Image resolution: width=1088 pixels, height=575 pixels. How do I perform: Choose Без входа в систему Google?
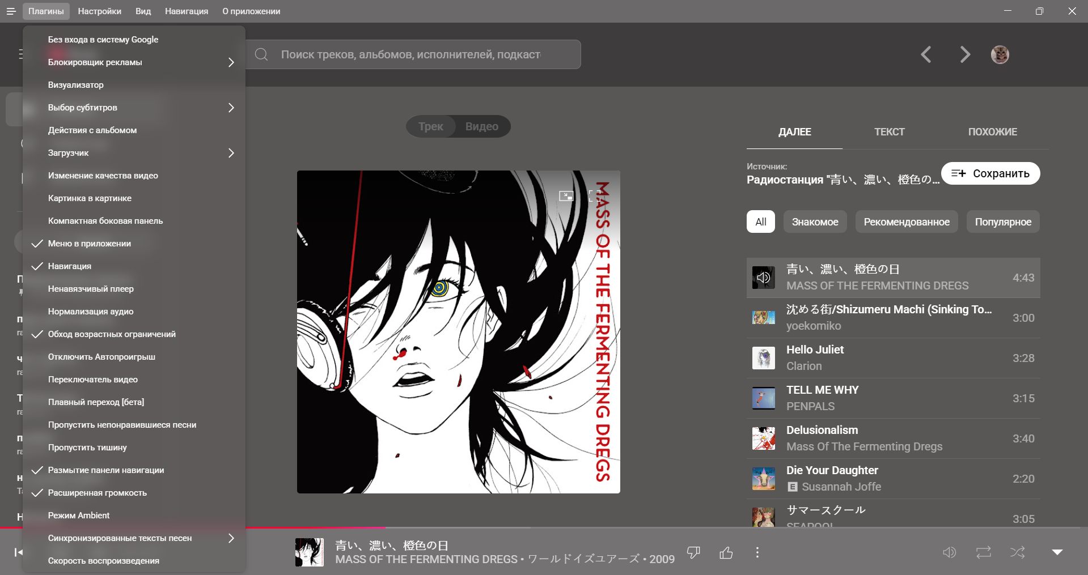[134, 40]
